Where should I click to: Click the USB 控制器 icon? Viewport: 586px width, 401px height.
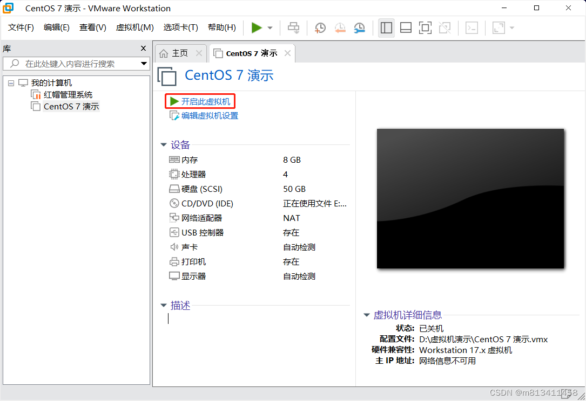174,232
